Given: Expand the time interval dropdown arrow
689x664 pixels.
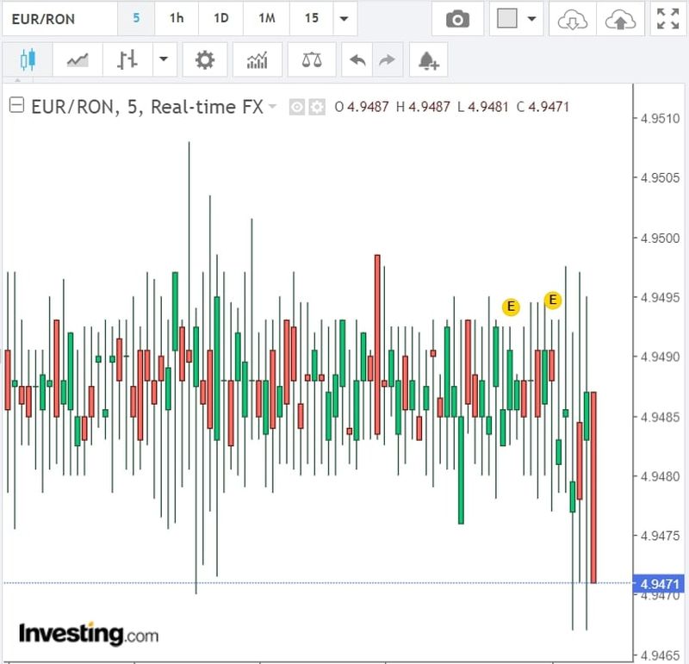Looking at the screenshot, I should [x=344, y=19].
